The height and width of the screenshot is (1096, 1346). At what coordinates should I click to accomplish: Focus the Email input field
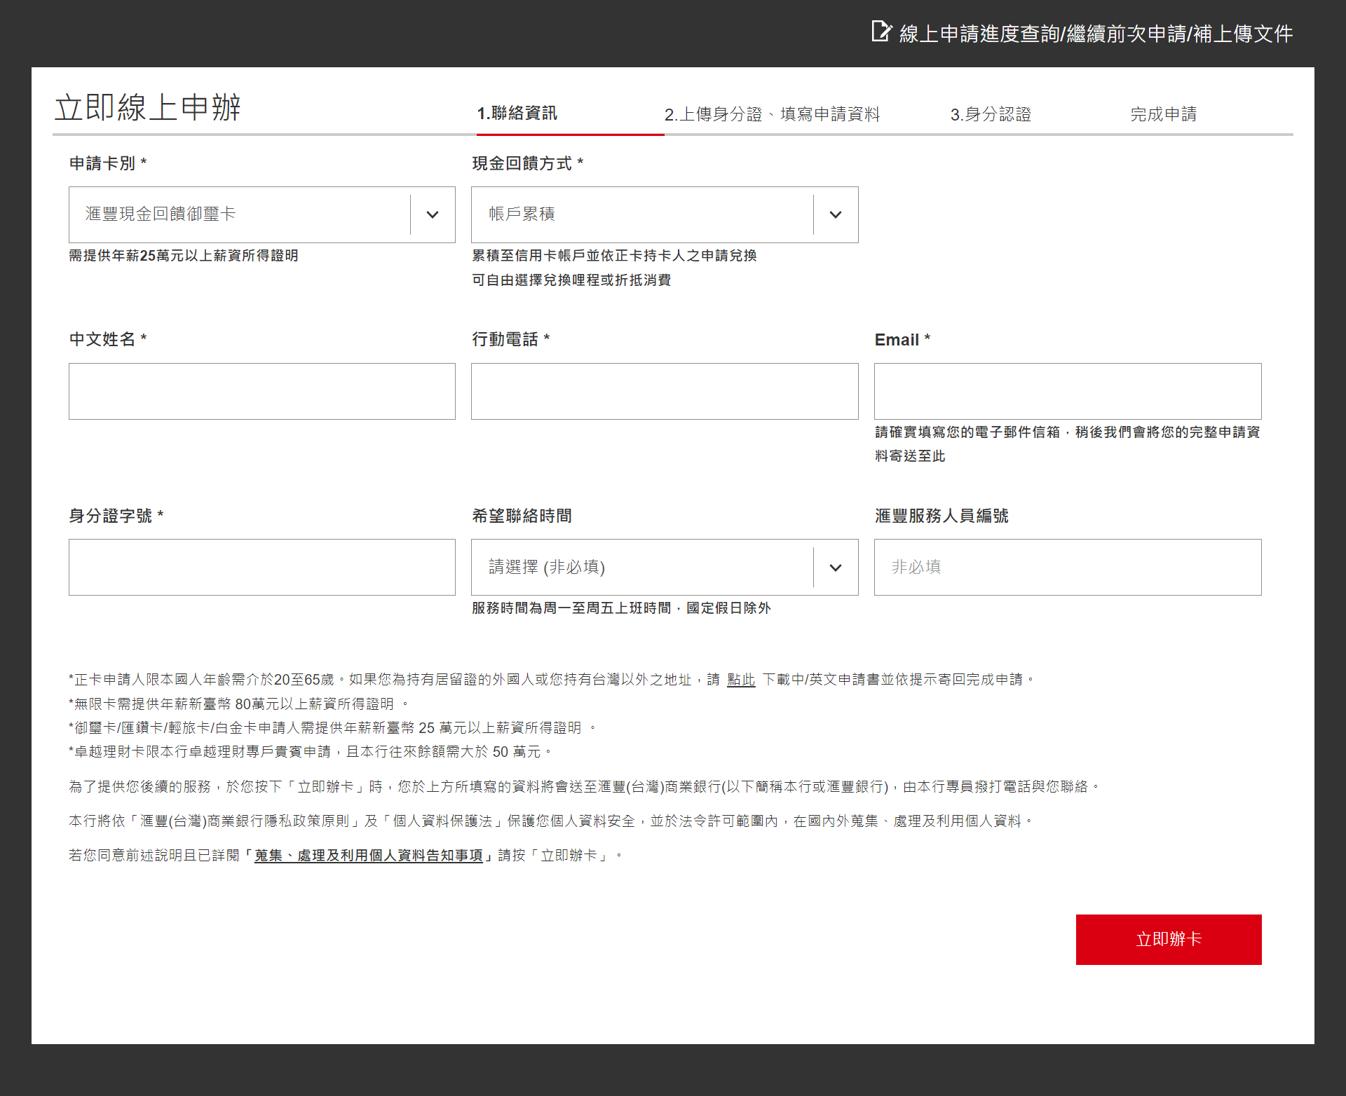tap(1068, 391)
